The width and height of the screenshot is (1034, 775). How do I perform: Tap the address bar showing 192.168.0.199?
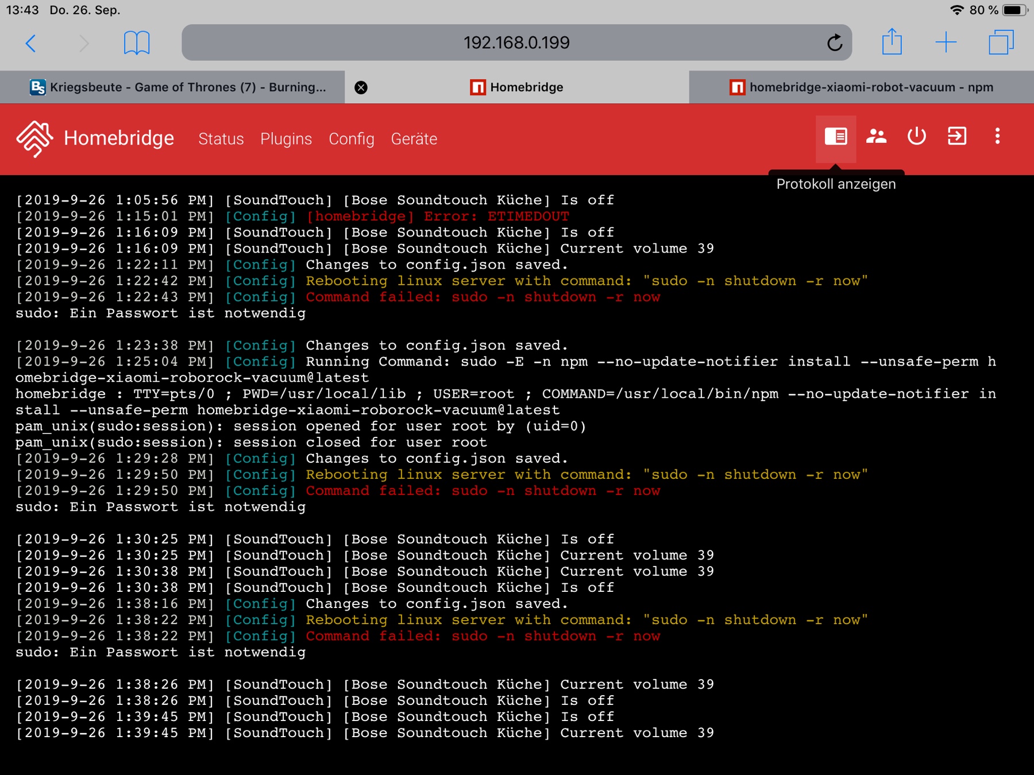pos(516,42)
